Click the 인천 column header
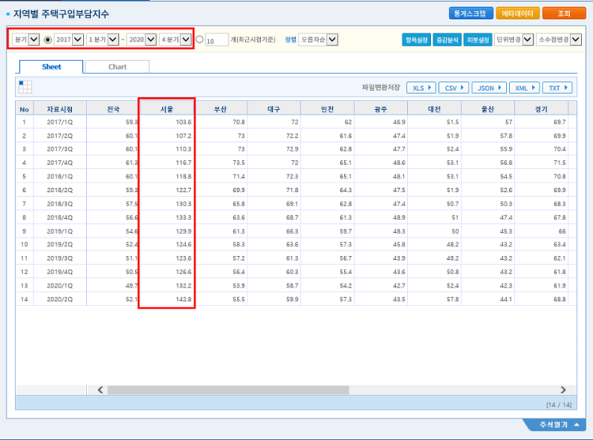 [327, 109]
